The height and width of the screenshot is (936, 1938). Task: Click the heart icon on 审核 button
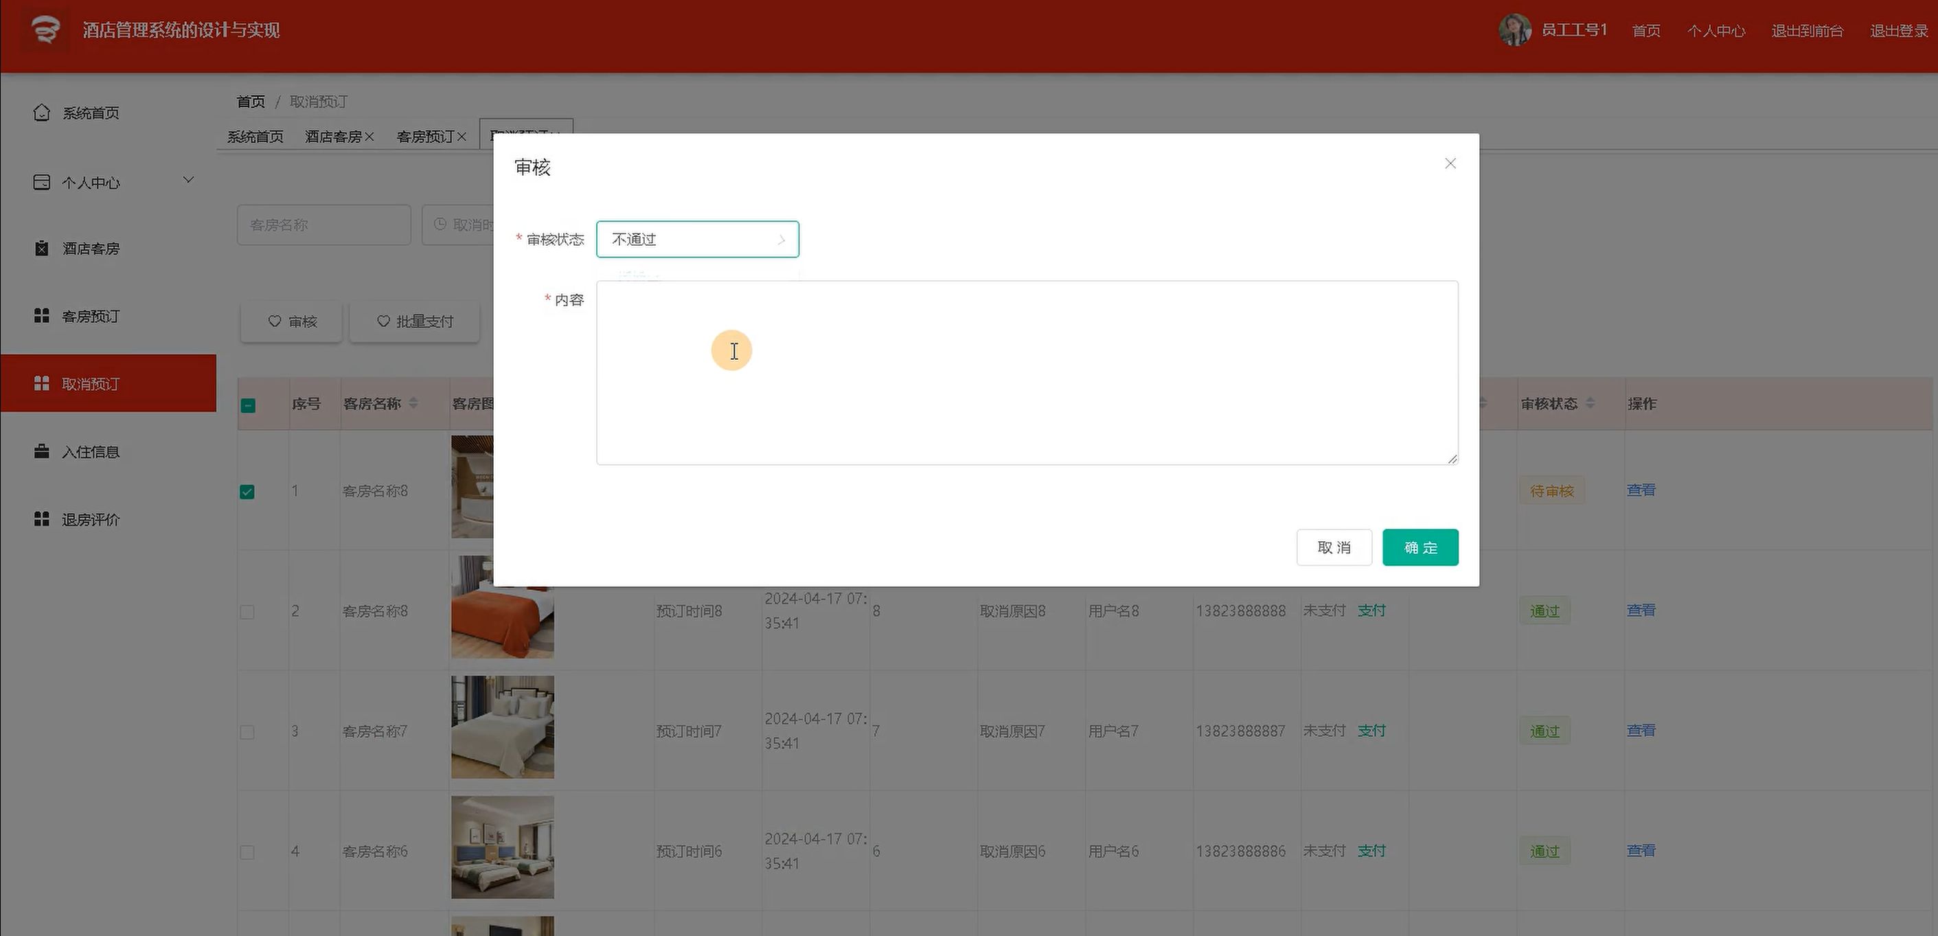pos(275,321)
